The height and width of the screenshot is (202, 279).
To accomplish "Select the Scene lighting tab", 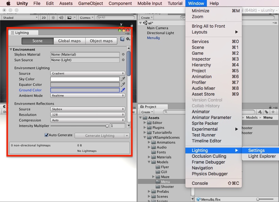I will tap(37, 41).
